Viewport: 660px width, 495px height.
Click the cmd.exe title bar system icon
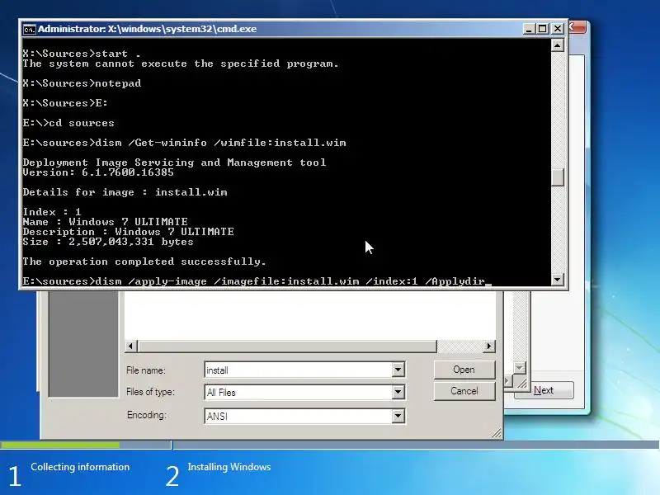[29, 29]
